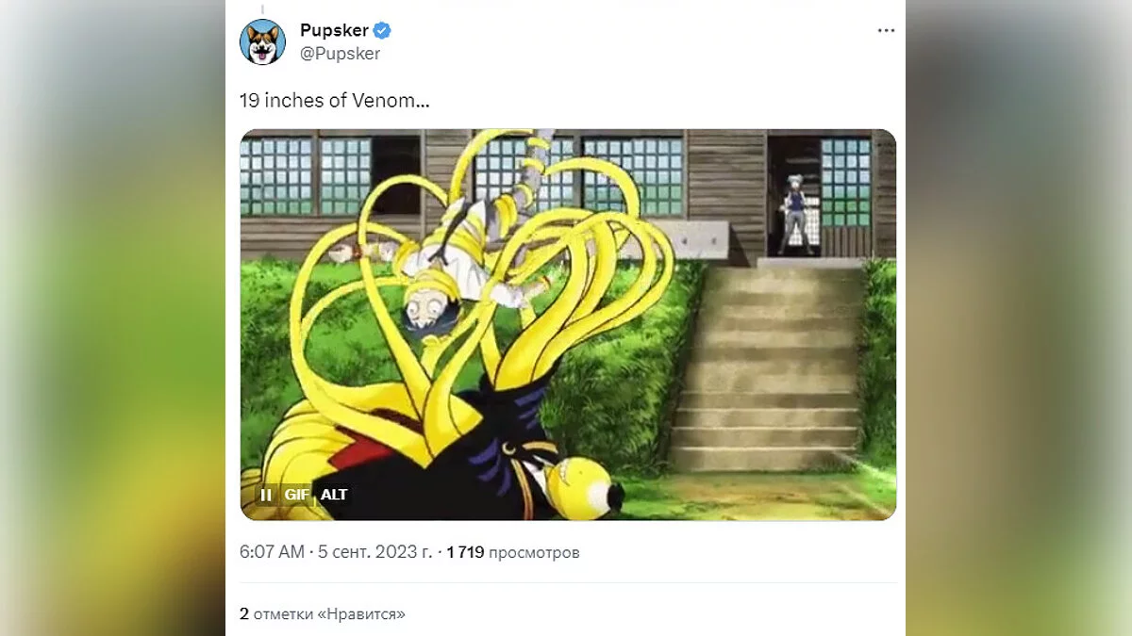Open Pupsker's dog profile avatar

click(262, 41)
